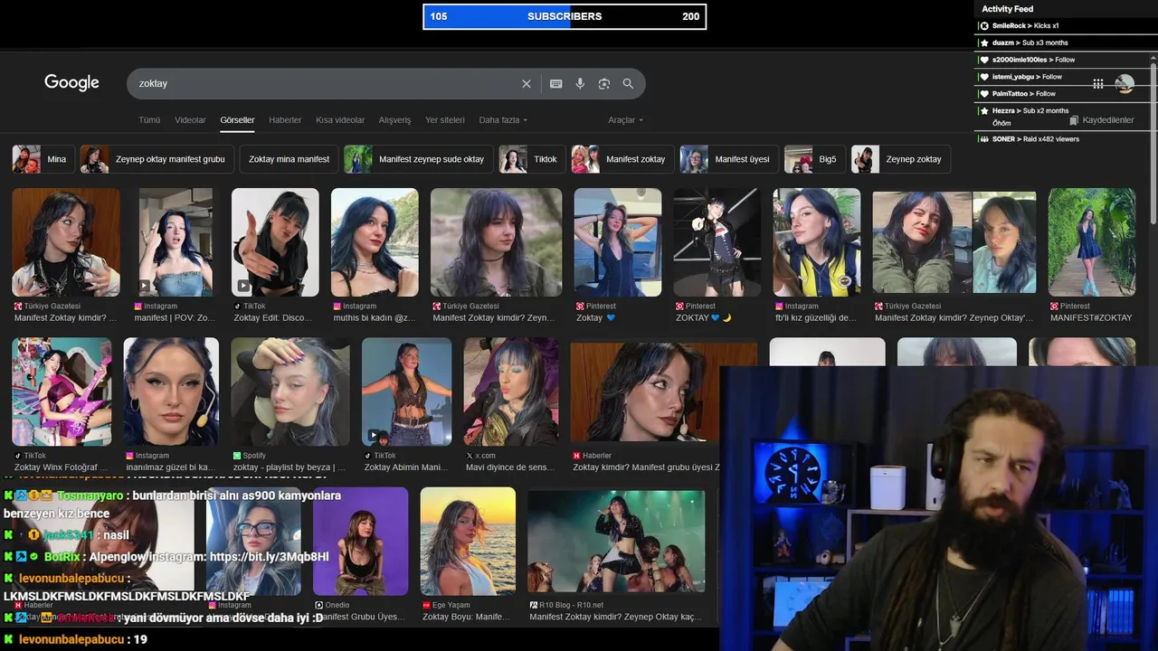The image size is (1158, 651).
Task: Open Zoktay Edit TikTok thumbnail
Action: point(275,242)
